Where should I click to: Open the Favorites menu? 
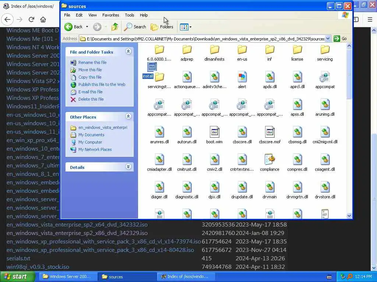(110, 15)
